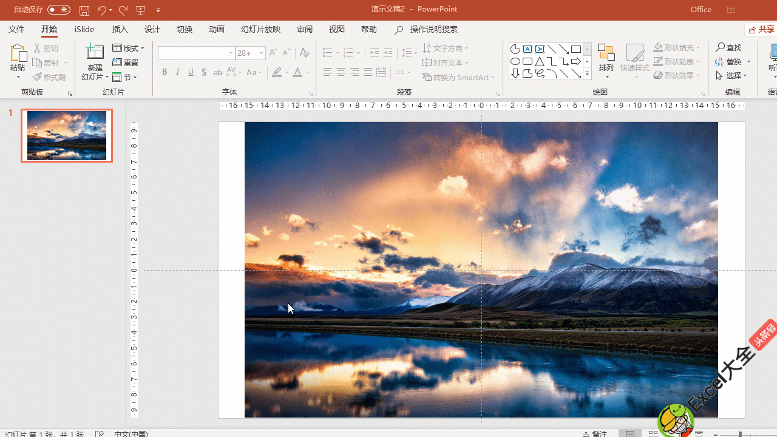Open the Design (设计) tab
This screenshot has width=777, height=437.
[152, 29]
